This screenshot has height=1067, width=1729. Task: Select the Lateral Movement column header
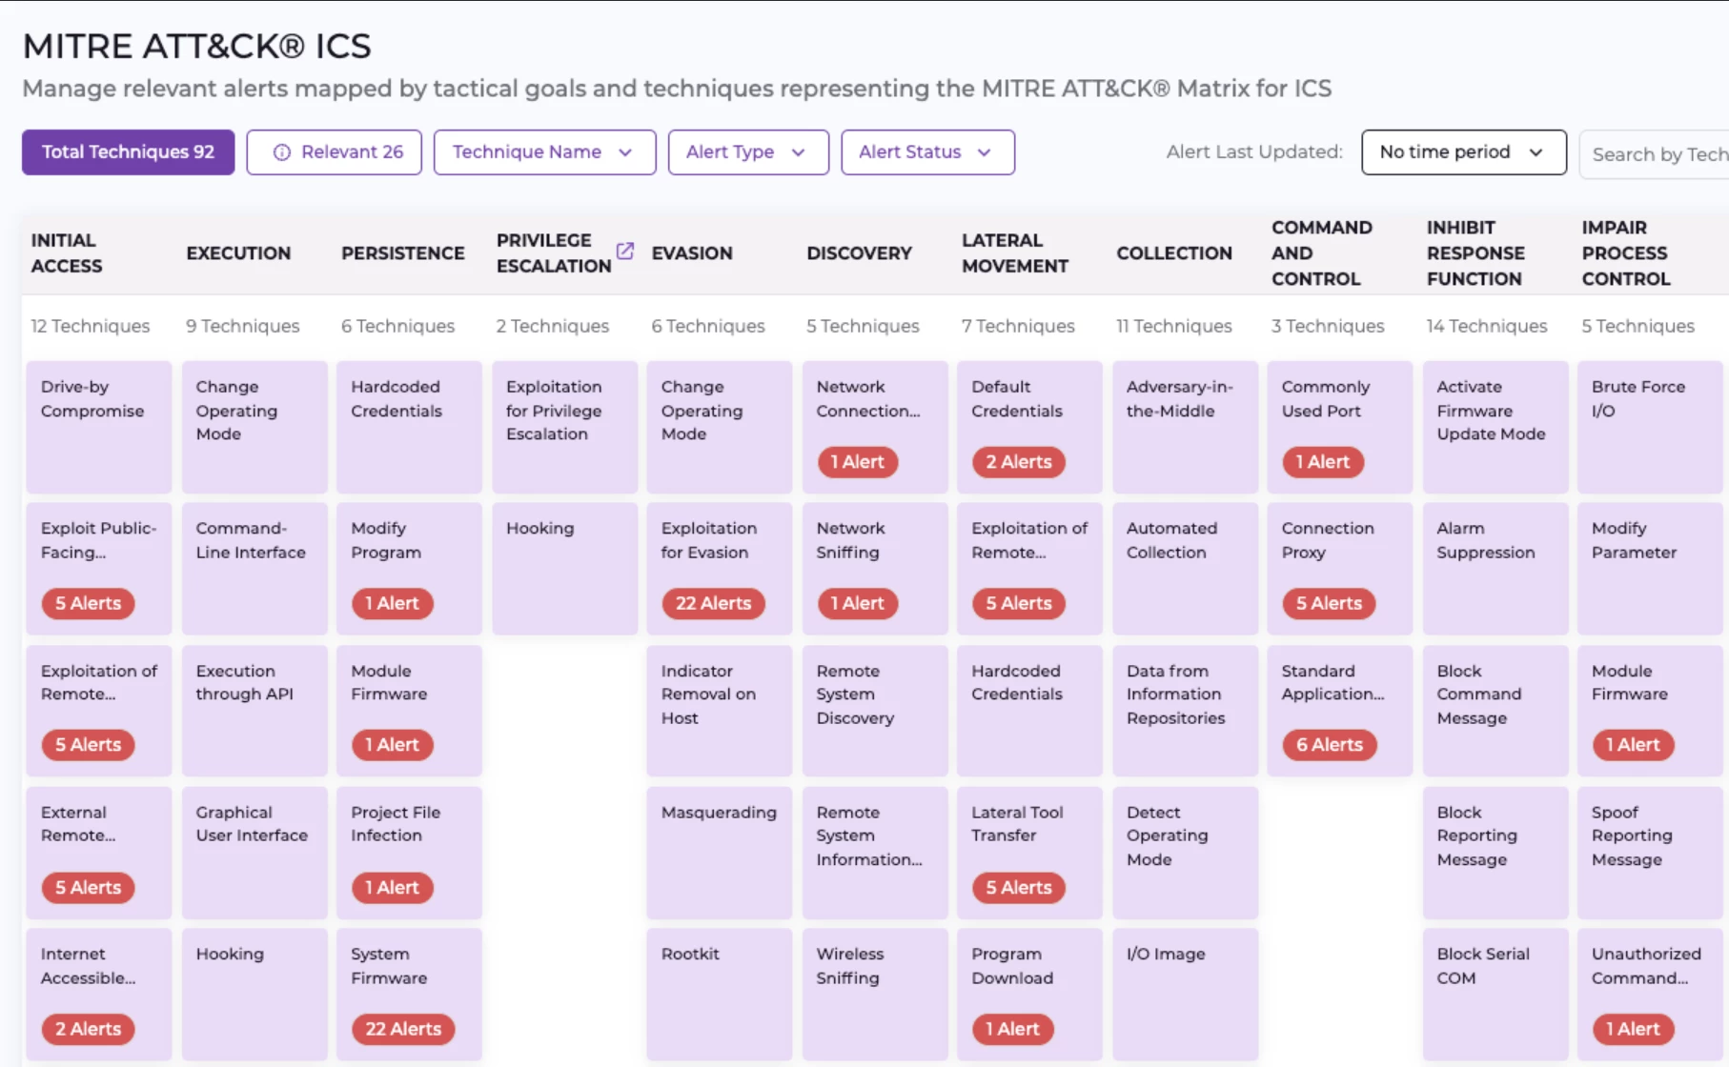1014,253
